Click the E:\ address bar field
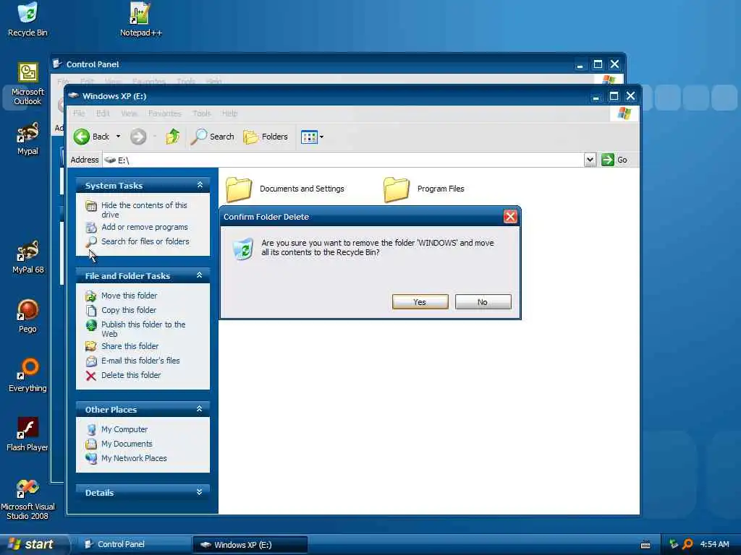The width and height of the screenshot is (741, 555). [344, 160]
